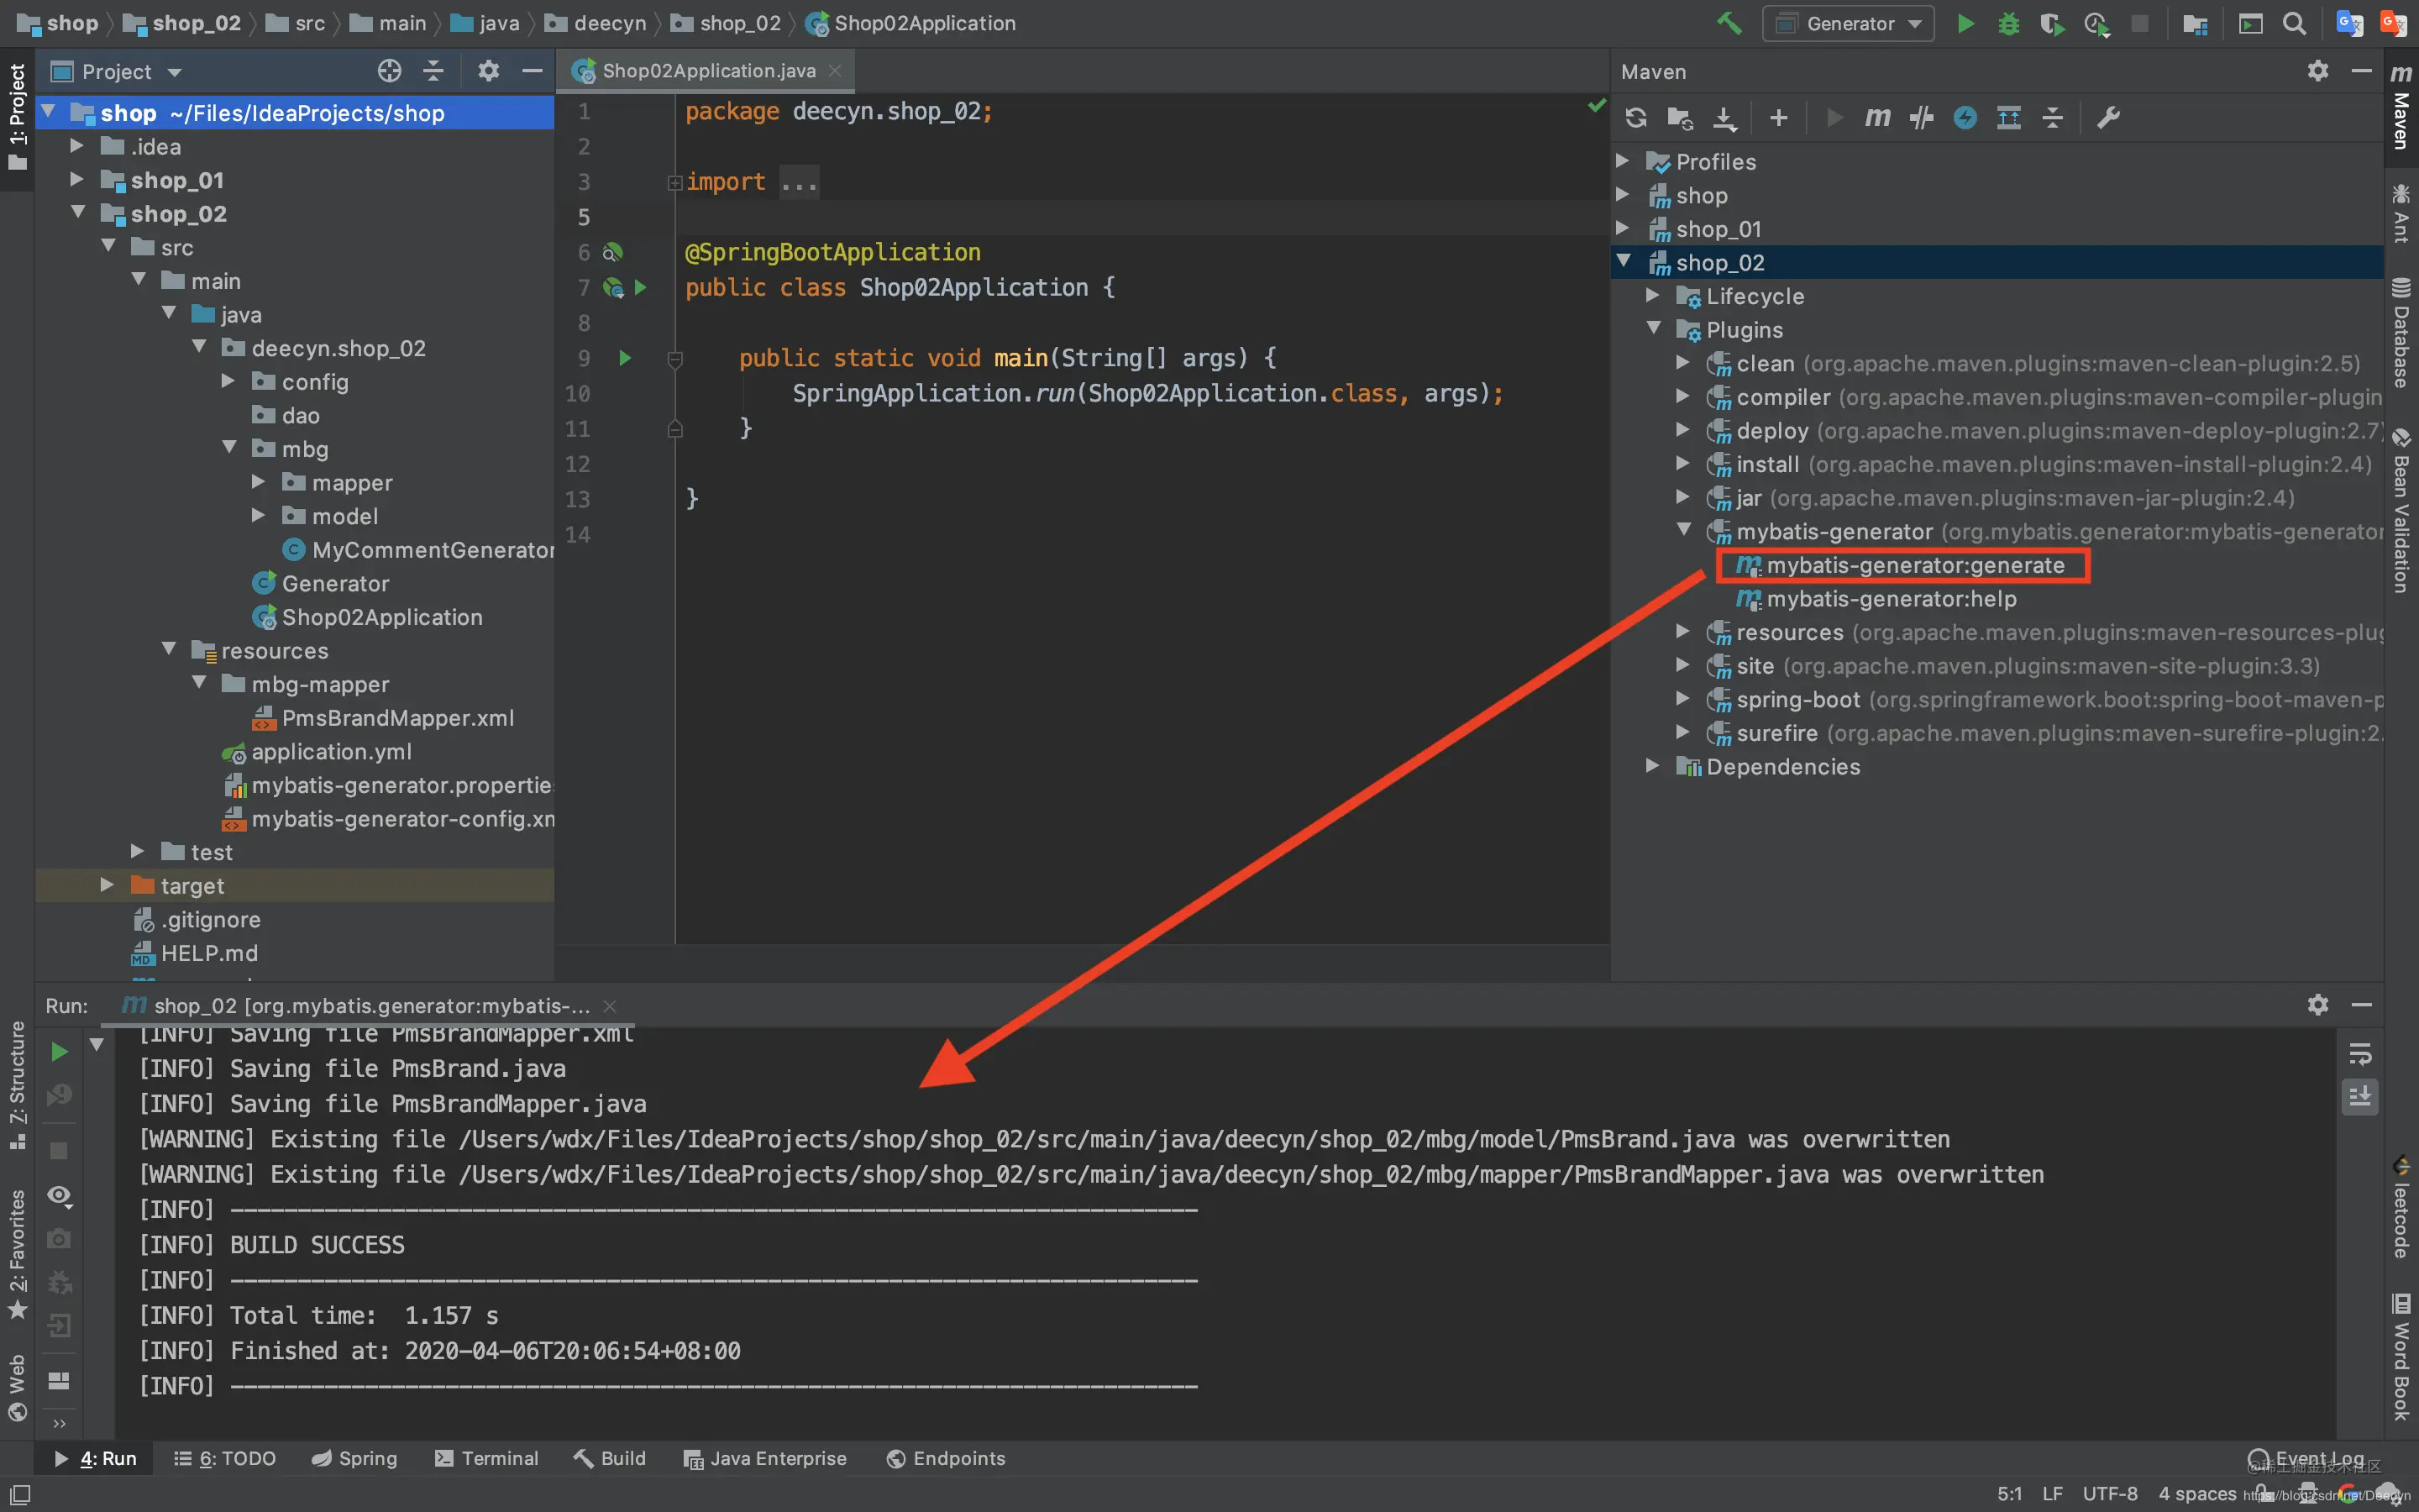Click Search Everywhere magnifier icon
Screen dimensions: 2419x1512
2295,24
